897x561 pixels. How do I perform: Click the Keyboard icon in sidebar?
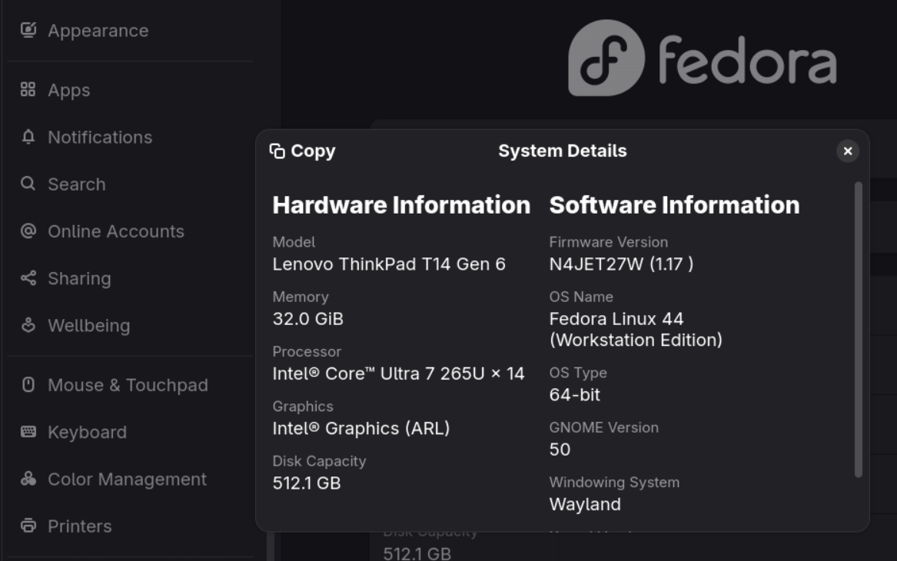pos(28,431)
